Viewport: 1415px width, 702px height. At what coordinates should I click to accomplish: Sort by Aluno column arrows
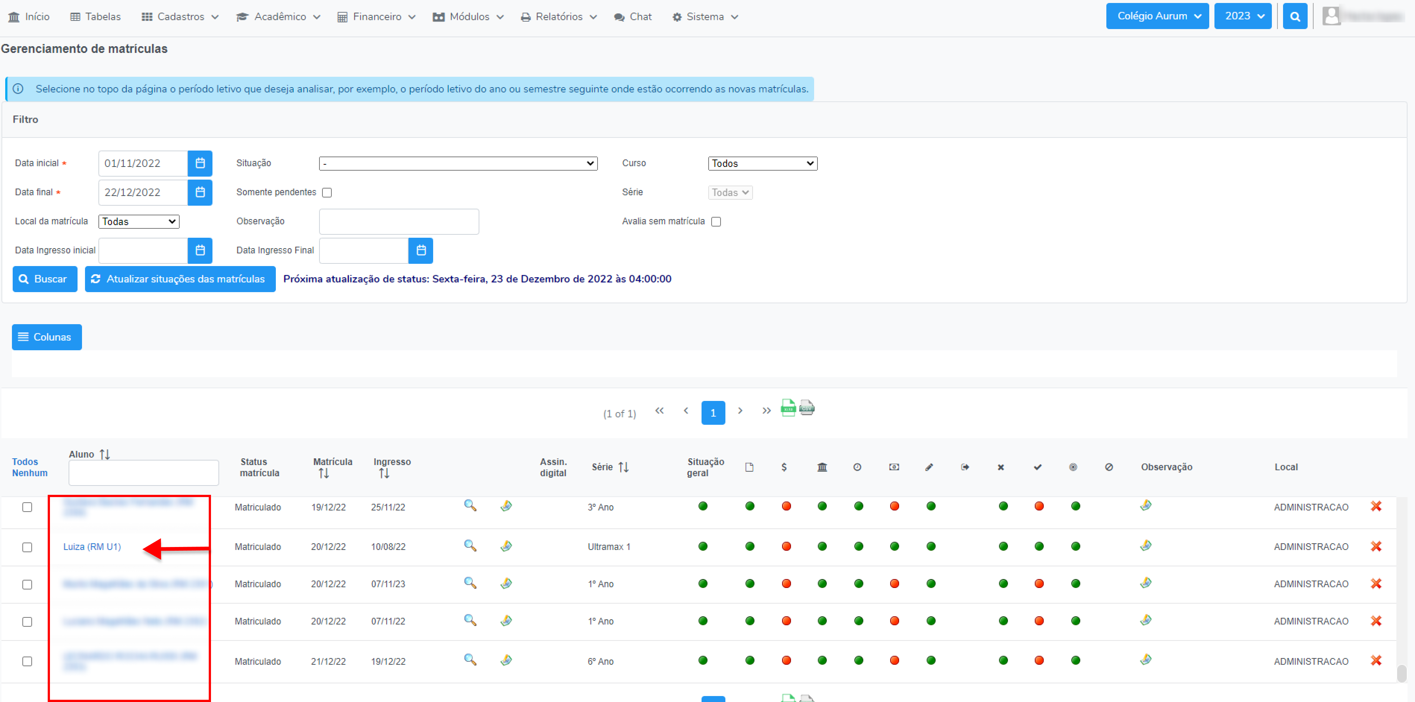pyautogui.click(x=105, y=454)
